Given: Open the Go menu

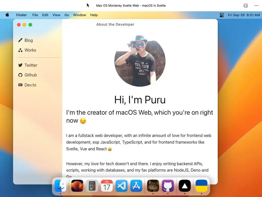Looking at the screenshot, I should (67, 15).
